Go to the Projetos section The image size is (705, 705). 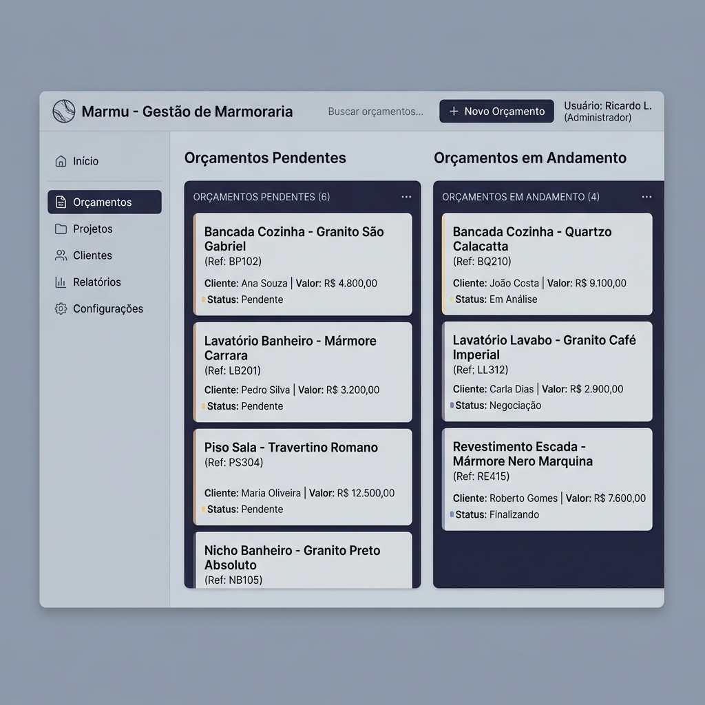[92, 229]
